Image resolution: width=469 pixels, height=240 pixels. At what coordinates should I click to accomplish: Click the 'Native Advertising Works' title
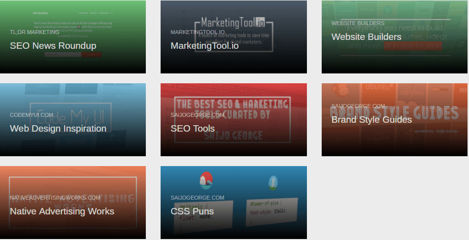[x=62, y=211]
